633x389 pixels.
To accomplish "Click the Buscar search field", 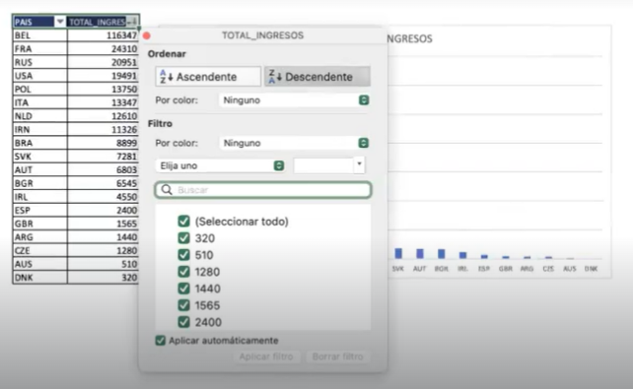I will coord(263,190).
